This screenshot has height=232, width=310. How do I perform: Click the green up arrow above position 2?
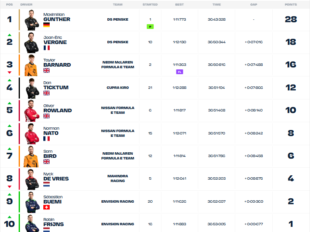[x=9, y=35]
